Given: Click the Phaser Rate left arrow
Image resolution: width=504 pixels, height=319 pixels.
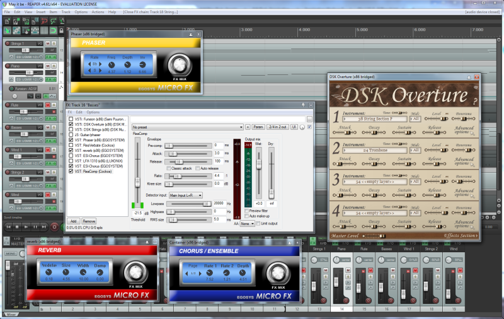Looking at the screenshot, I should tap(89, 64).
